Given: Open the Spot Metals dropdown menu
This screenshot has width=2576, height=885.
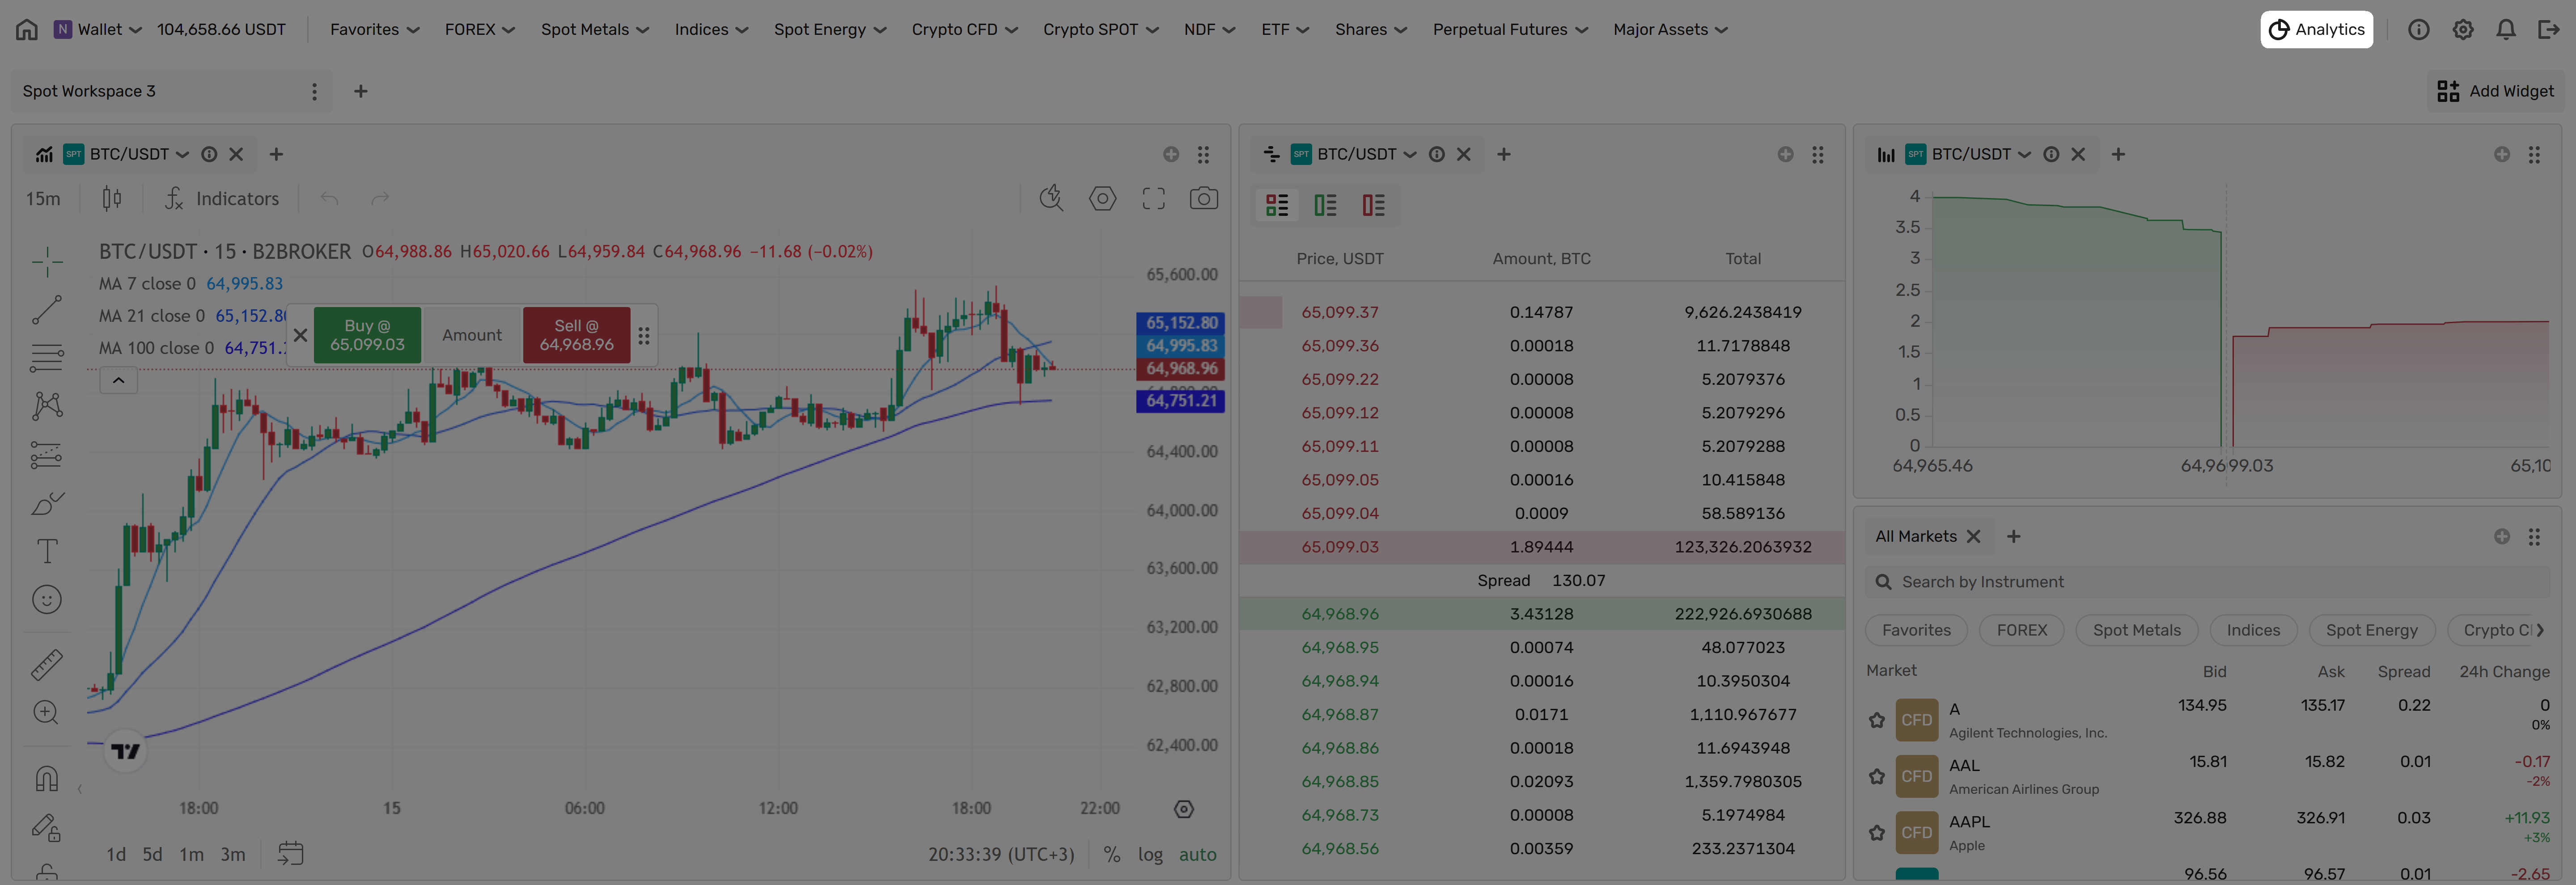Looking at the screenshot, I should [x=595, y=29].
